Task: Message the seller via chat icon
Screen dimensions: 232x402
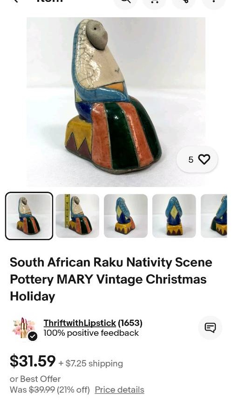Action: click(x=210, y=328)
